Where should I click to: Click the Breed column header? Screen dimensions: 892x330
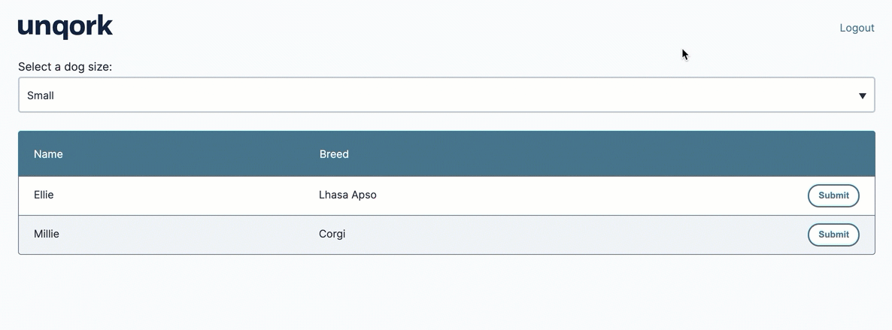click(x=334, y=154)
